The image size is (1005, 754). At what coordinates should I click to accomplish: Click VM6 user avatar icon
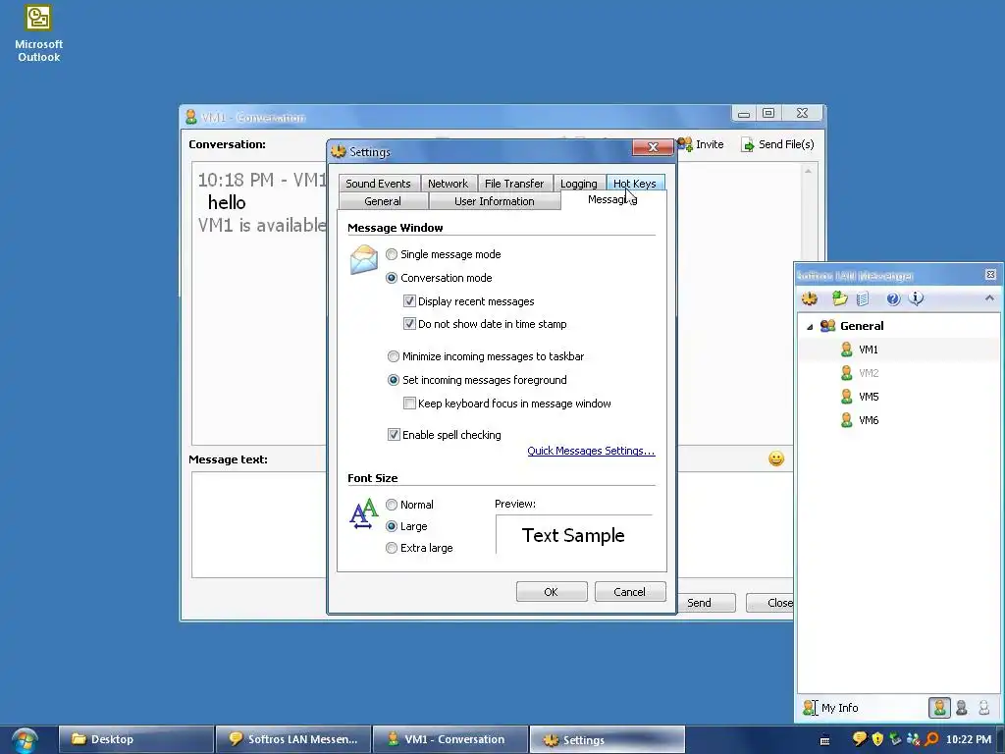846,420
